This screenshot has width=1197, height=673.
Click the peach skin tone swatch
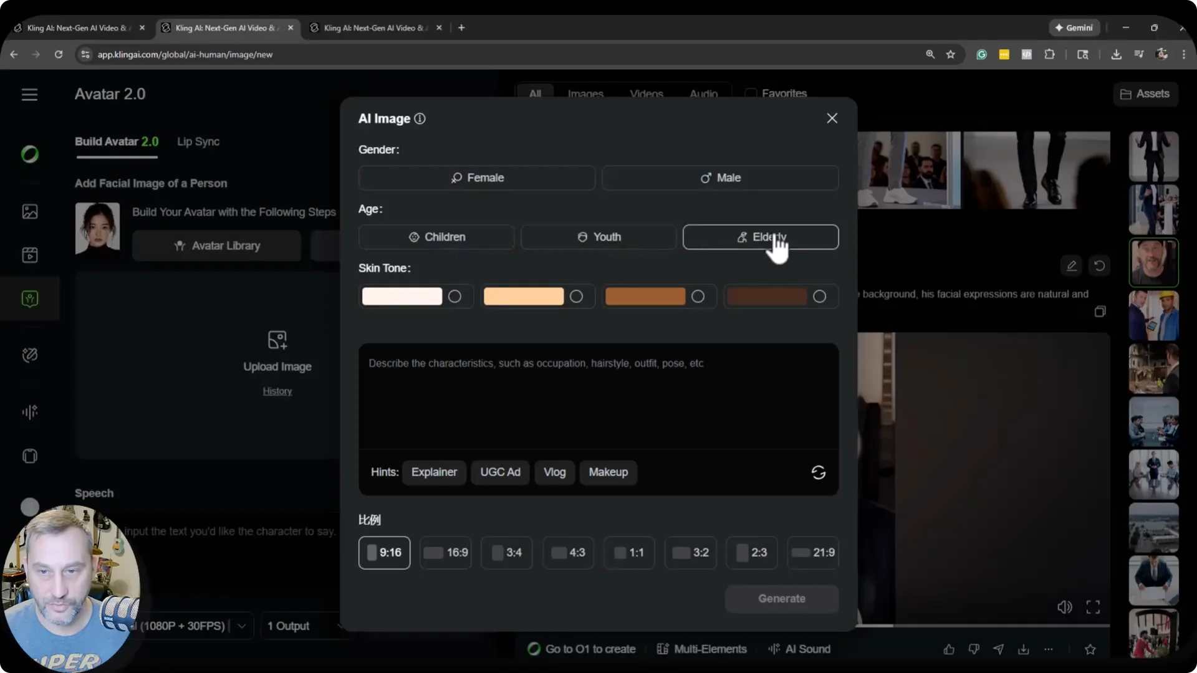pyautogui.click(x=524, y=297)
